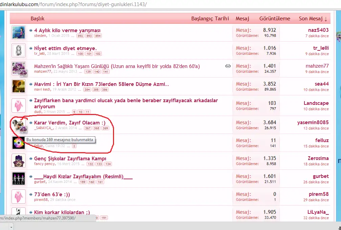Click the sbeden avatar on first thread
Screen dimensions: 341x230
click(x=19, y=32)
